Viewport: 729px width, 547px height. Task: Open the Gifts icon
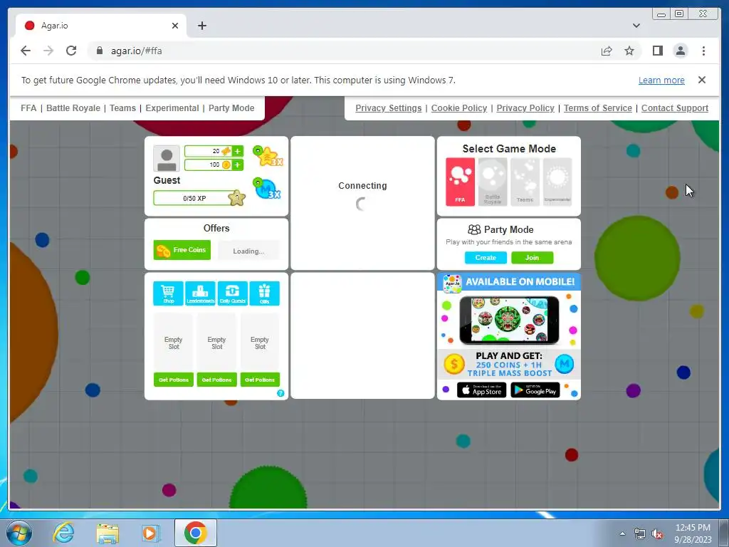tap(265, 293)
